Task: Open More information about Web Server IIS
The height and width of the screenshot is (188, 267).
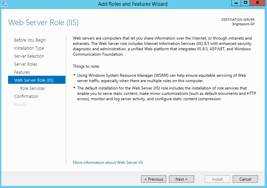Action: [x=108, y=163]
